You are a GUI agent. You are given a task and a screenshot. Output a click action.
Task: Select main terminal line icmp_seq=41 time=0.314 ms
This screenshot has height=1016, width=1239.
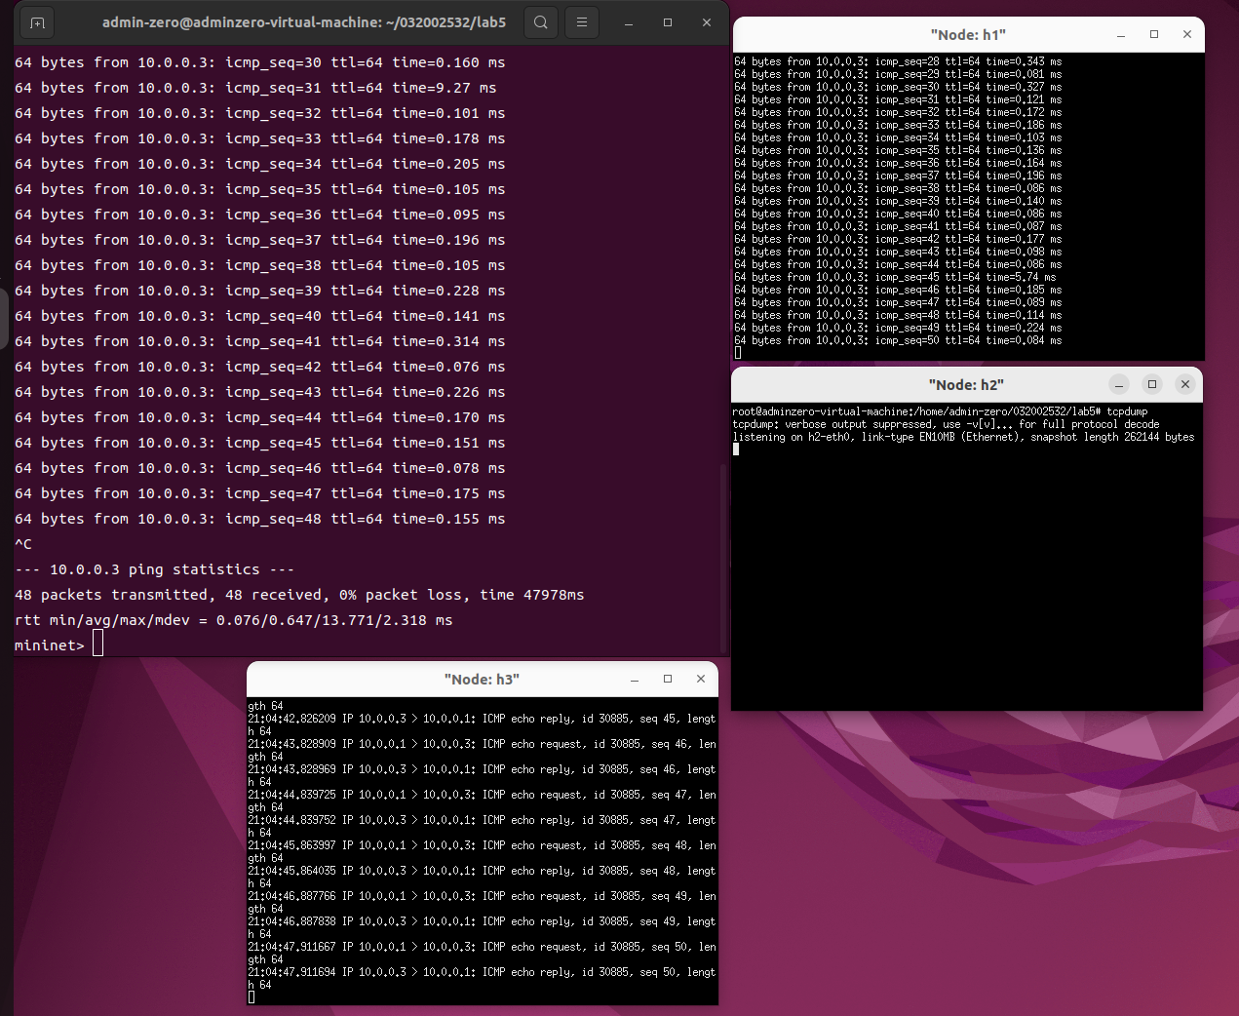(259, 341)
